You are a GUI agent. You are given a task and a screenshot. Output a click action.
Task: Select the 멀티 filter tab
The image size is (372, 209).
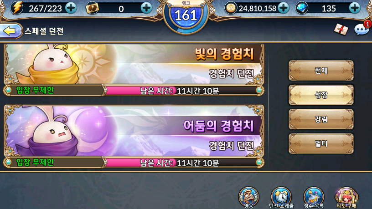pyautogui.click(x=321, y=143)
